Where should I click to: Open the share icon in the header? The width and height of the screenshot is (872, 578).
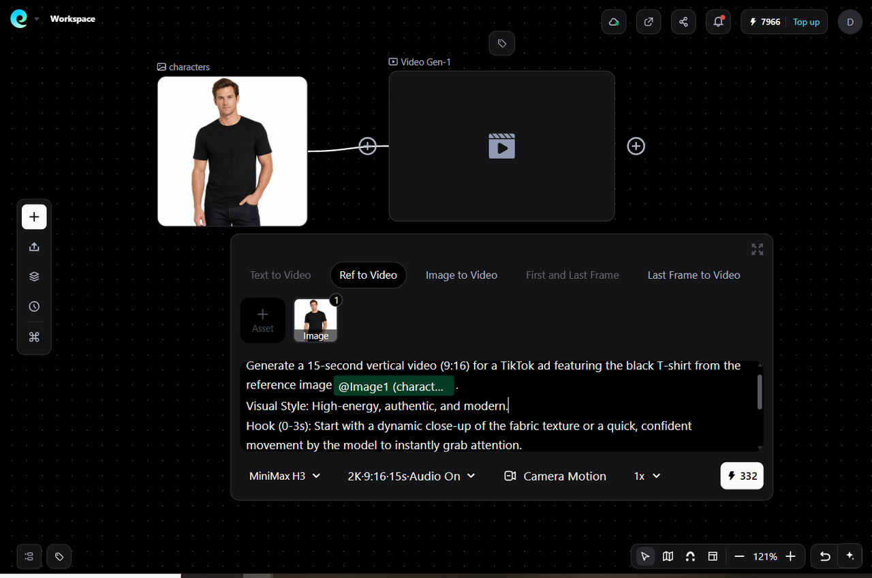point(683,22)
